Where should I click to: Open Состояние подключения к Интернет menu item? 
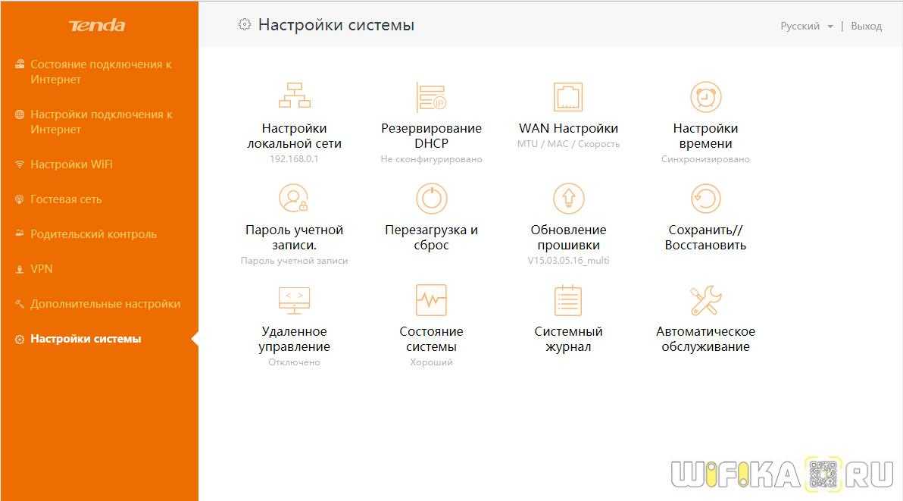(101, 71)
